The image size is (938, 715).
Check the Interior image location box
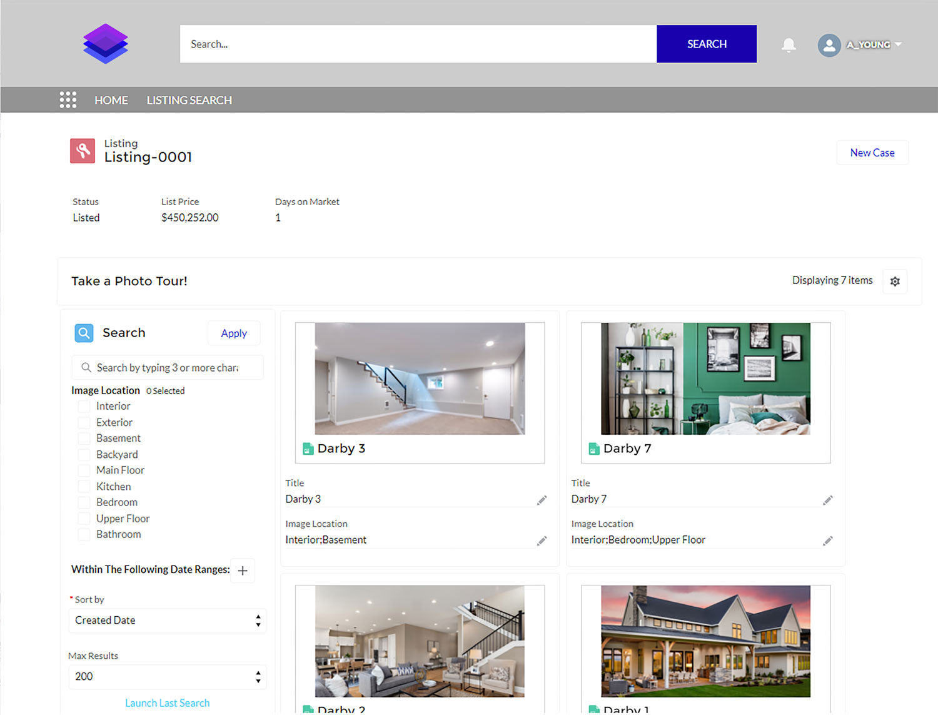pyautogui.click(x=84, y=407)
